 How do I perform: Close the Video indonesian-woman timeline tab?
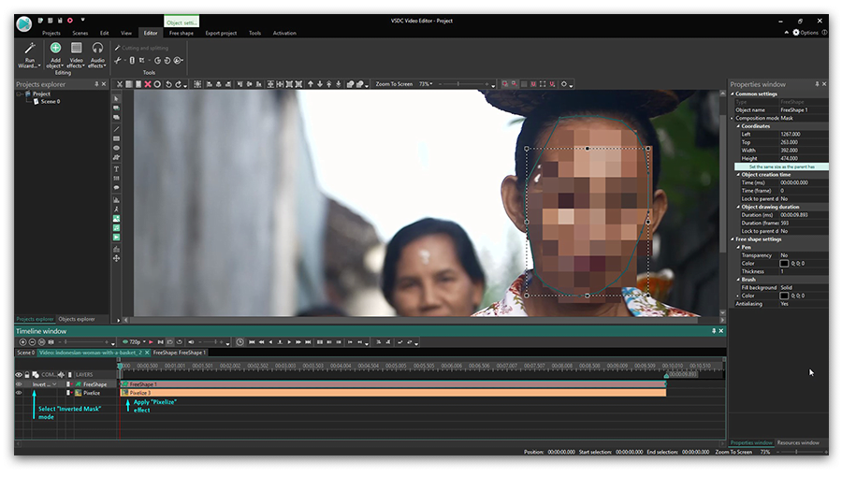click(147, 353)
